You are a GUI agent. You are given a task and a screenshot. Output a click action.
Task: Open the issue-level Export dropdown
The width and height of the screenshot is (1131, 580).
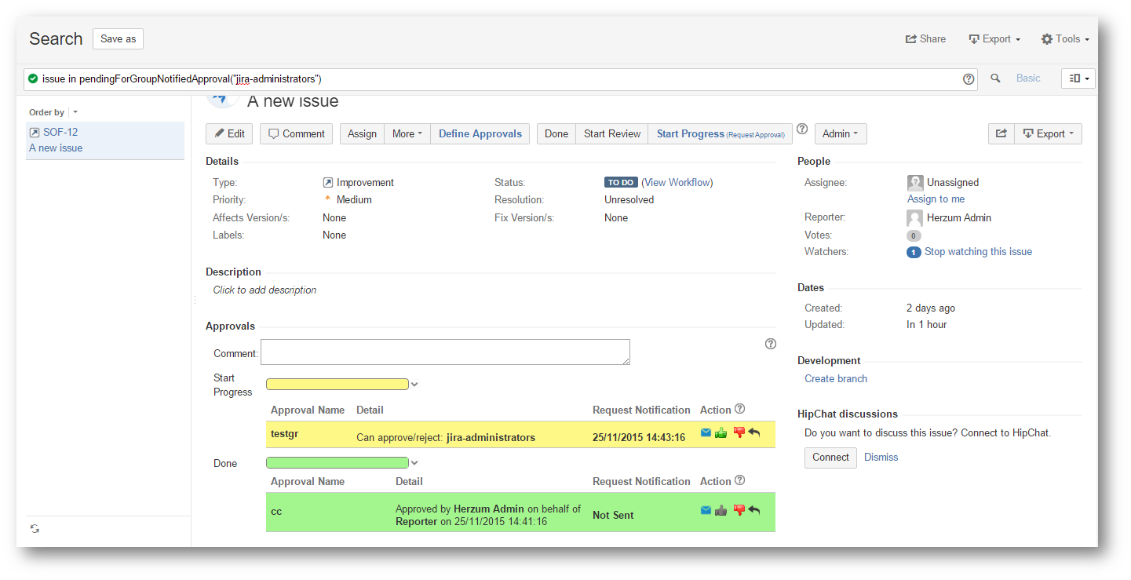[1049, 133]
